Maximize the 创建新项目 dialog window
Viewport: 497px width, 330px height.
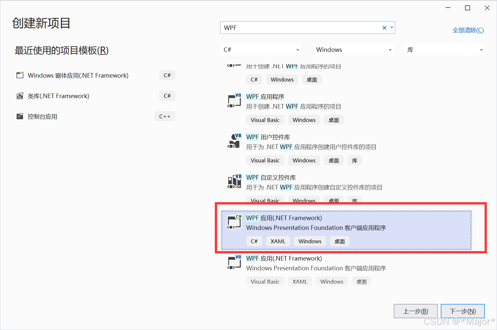pyautogui.click(x=468, y=8)
